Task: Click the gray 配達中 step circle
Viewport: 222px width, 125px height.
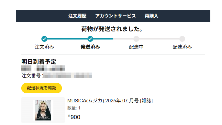Action: pyautogui.click(x=136, y=39)
